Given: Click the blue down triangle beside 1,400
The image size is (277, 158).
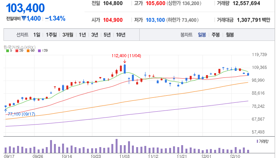Looking at the screenshot, I should 24,18.
